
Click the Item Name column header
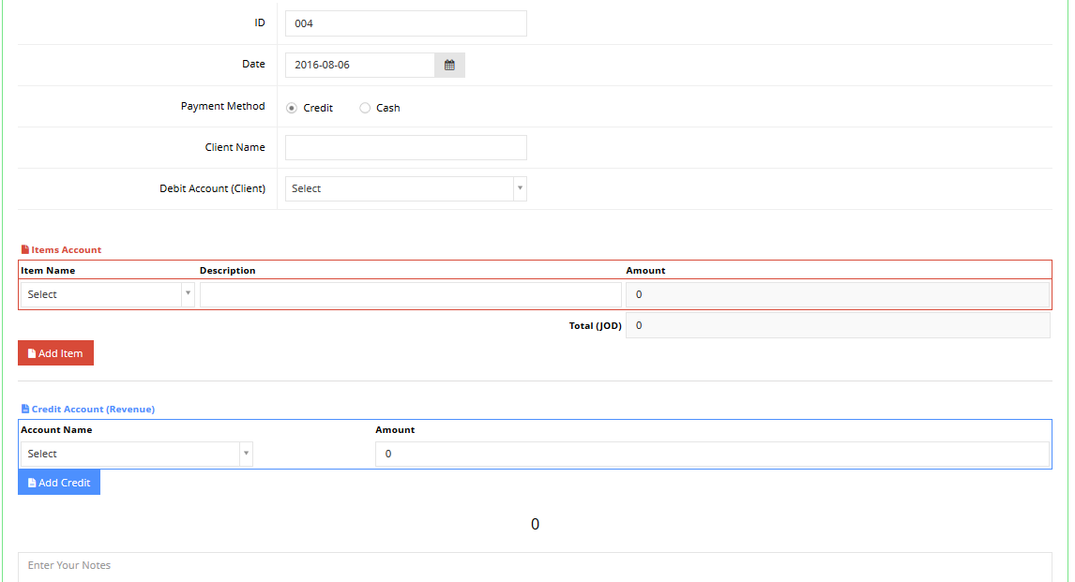48,271
